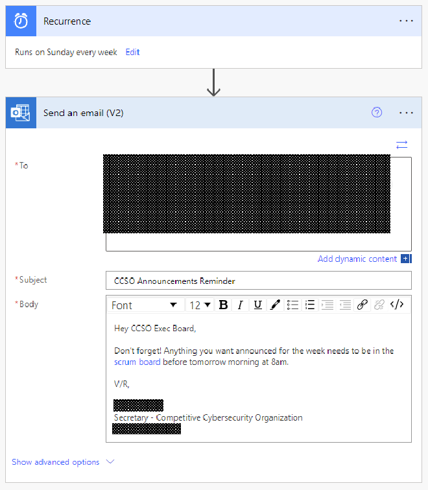Image resolution: width=428 pixels, height=490 pixels.
Task: Toggle underline formatting
Action: (x=257, y=305)
